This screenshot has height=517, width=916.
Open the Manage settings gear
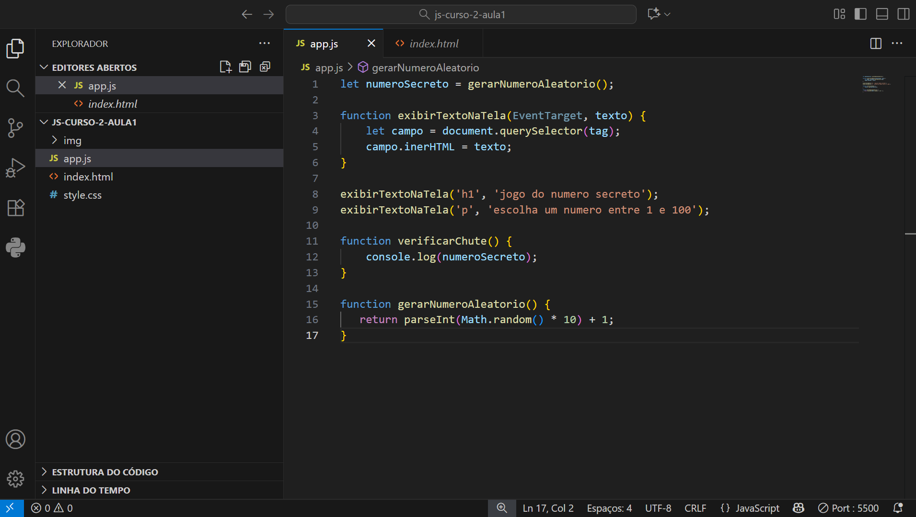click(x=15, y=479)
